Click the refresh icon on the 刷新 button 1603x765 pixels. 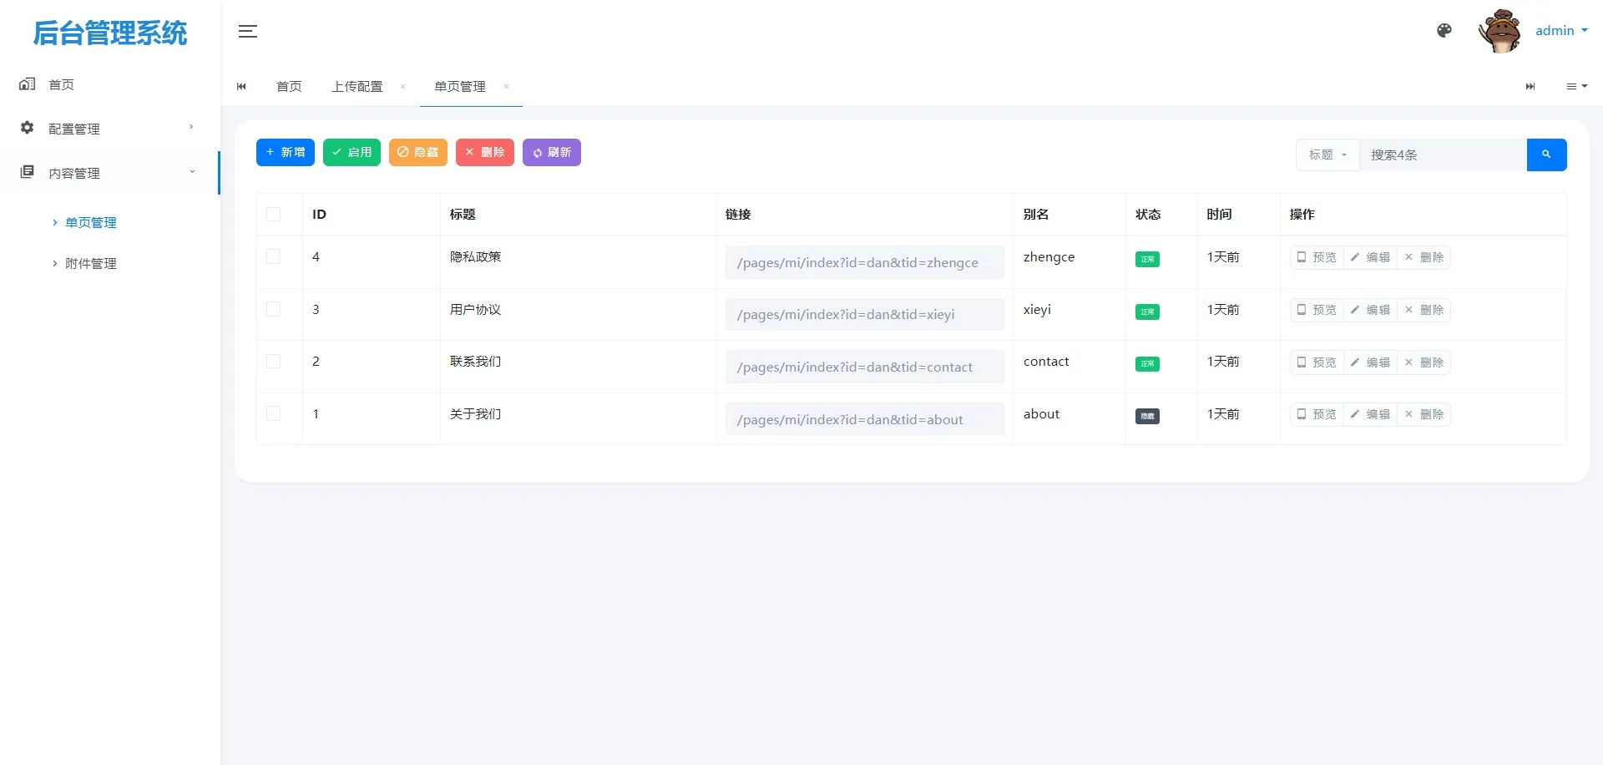click(537, 152)
